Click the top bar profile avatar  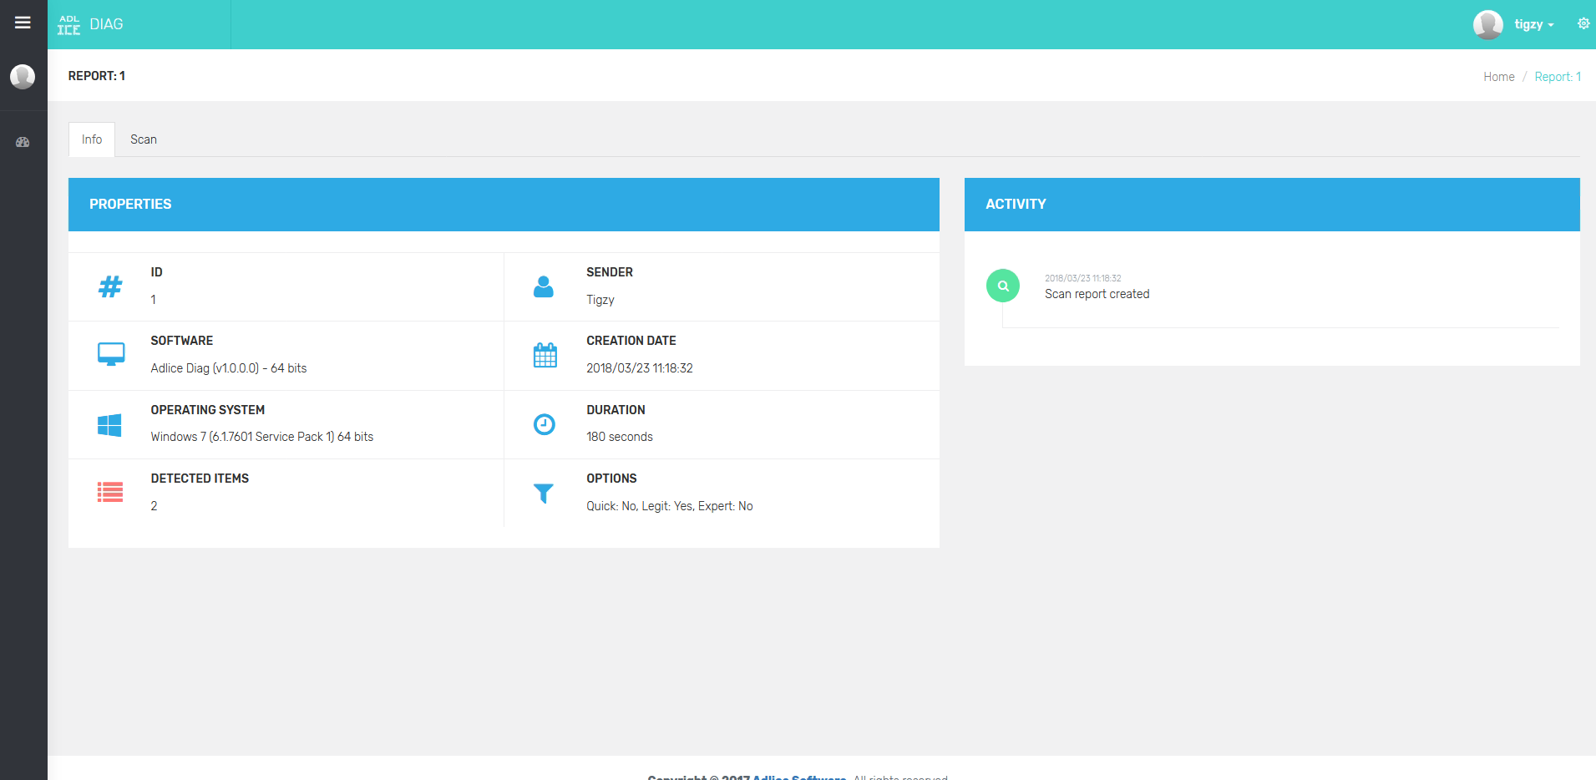point(1487,24)
